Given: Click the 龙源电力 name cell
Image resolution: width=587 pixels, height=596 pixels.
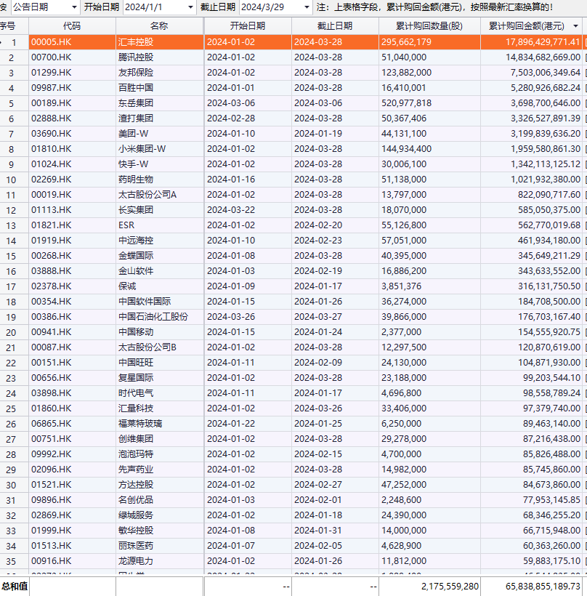Looking at the screenshot, I should point(159,560).
